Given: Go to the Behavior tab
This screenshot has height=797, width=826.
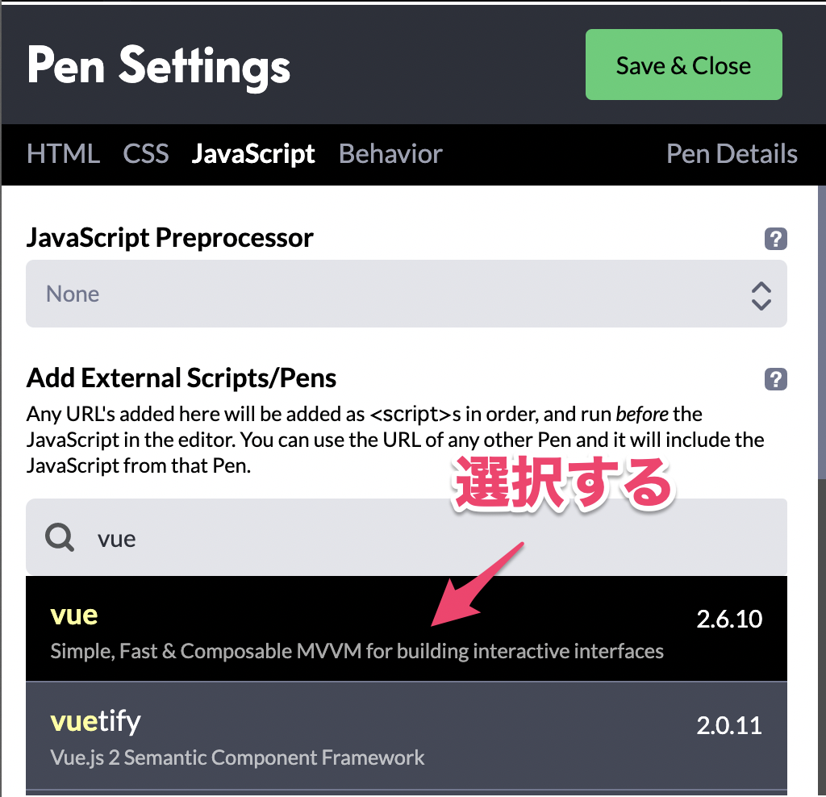Looking at the screenshot, I should (390, 154).
